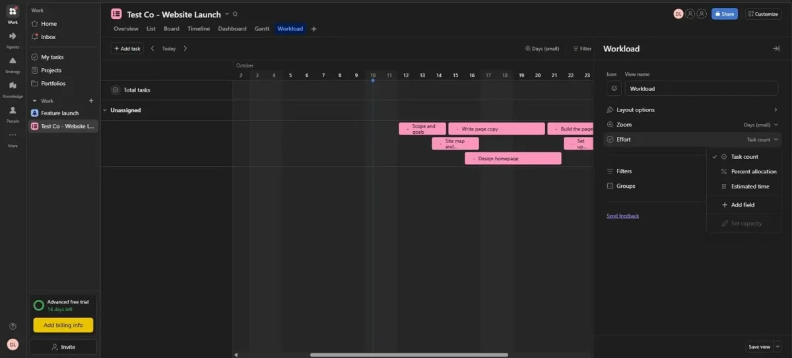Screen dimensions: 792x358
Task: Switch to Board tab
Action: click(x=172, y=29)
